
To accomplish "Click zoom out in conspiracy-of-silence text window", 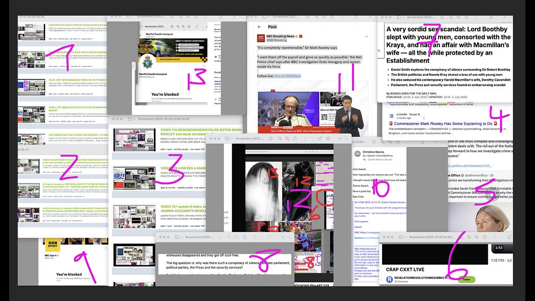I will [x=229, y=237].
